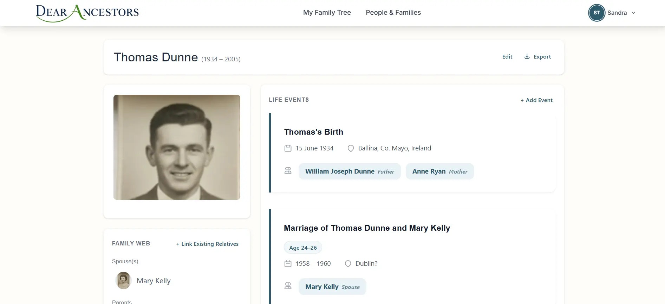Click Mary Kelly's small portrait thumbnail

point(123,281)
